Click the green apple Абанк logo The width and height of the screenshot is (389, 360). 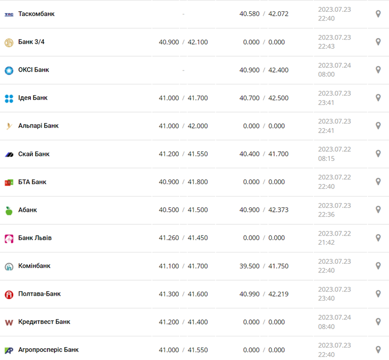click(x=9, y=210)
